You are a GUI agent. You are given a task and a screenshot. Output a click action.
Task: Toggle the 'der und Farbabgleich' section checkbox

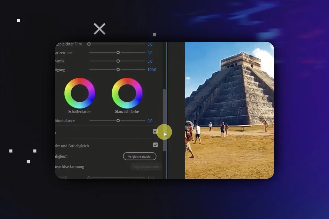pyautogui.click(x=155, y=145)
